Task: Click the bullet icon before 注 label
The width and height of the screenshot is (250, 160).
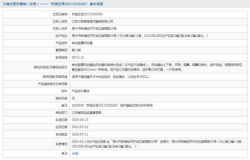Action: 63,153
